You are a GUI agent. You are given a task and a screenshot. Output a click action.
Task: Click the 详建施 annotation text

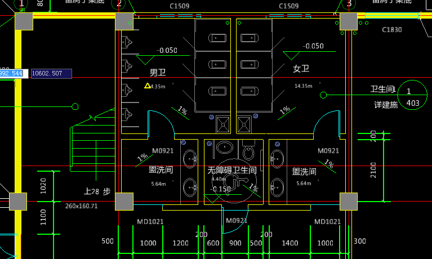click(x=386, y=105)
